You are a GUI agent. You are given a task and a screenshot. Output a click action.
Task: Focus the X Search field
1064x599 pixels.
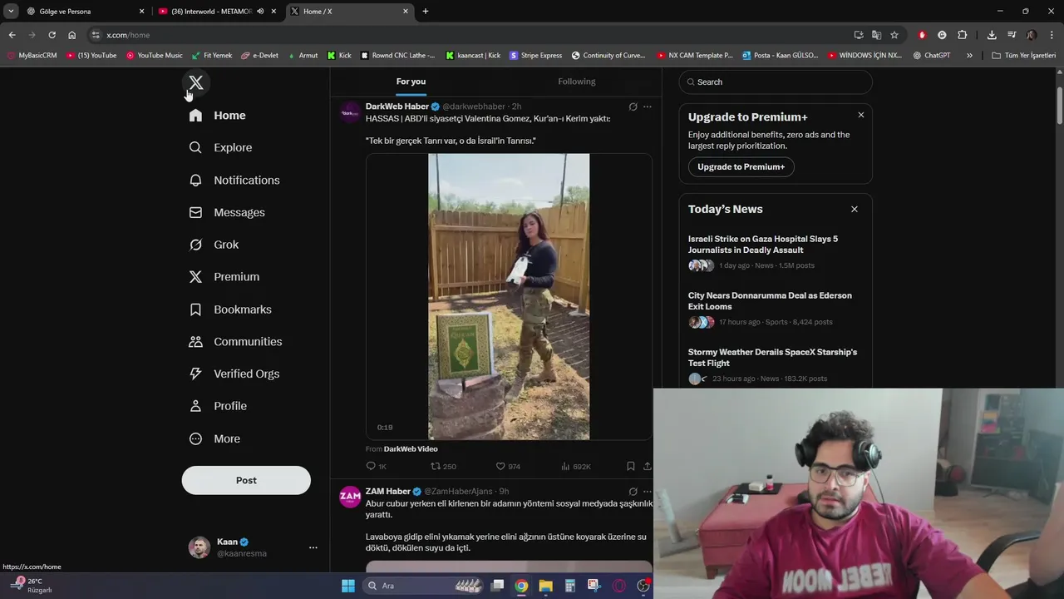pos(776,82)
